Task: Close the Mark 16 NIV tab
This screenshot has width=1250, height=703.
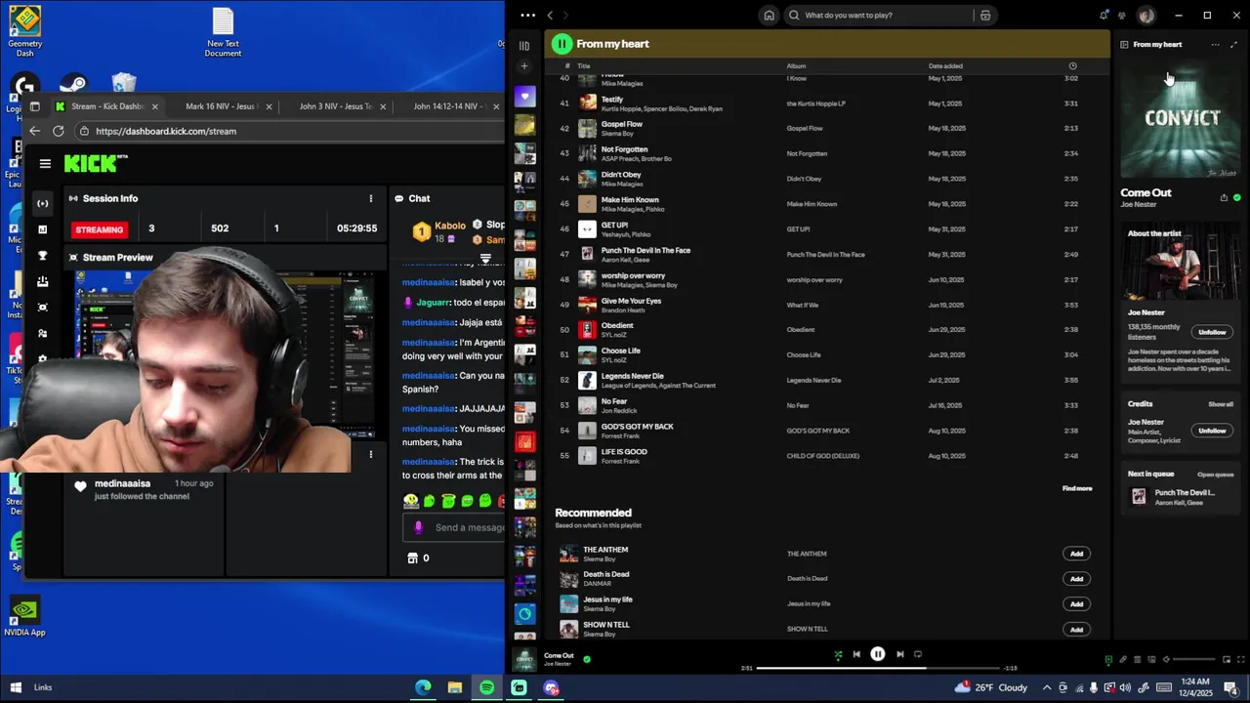Action: pos(269,106)
